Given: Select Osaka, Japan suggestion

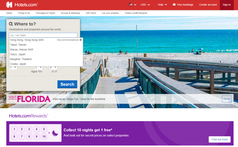Looking at the screenshot, I should (x=46, y=64).
